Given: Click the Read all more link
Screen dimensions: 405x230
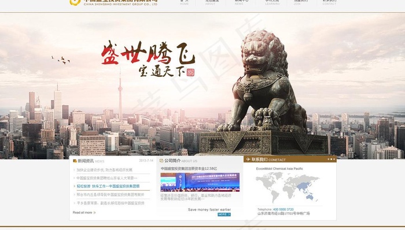Looking at the screenshot, I should click(x=82, y=213).
